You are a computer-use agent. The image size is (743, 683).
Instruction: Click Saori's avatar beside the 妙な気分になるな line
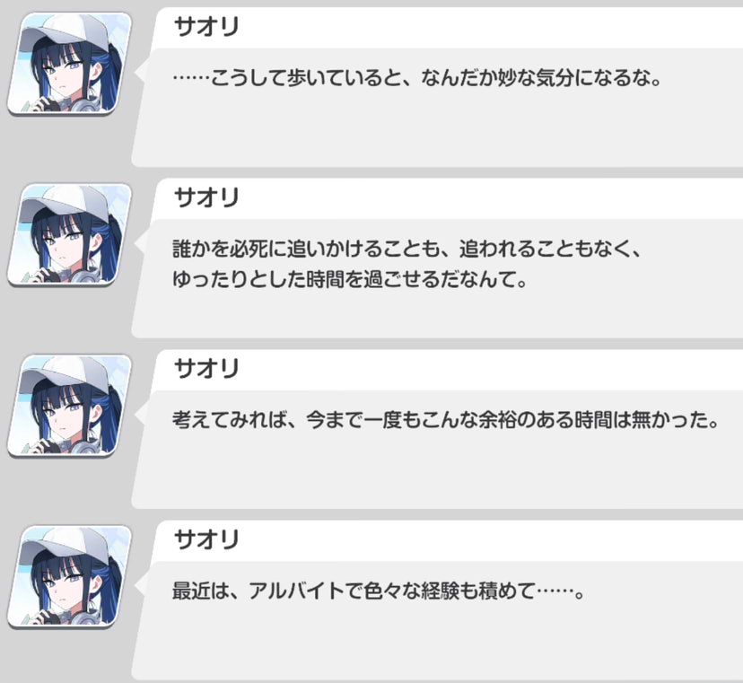pyautogui.click(x=69, y=64)
